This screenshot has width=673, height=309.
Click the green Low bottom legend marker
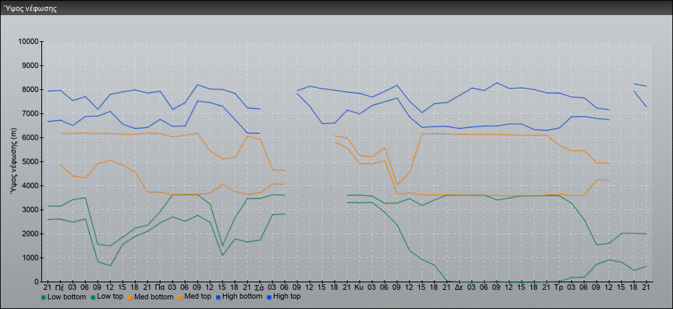click(x=43, y=297)
